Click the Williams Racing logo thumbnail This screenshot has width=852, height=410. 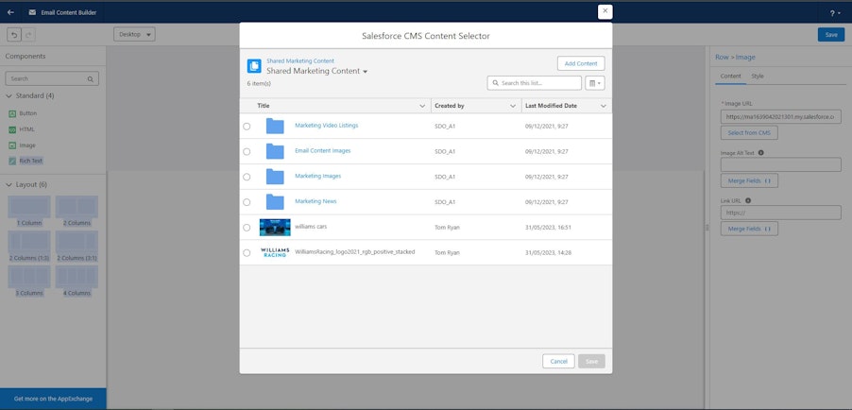tap(275, 252)
